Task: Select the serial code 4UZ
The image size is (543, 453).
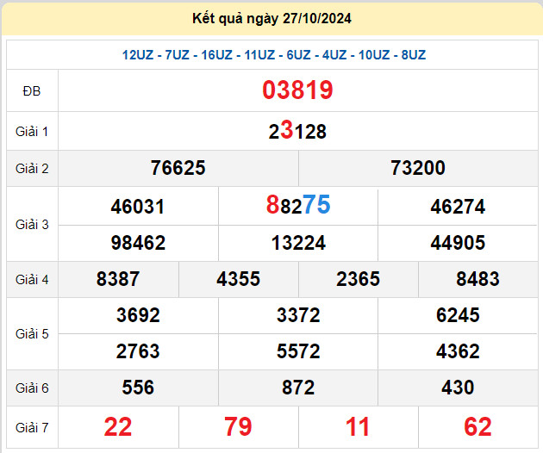Action: pos(334,55)
